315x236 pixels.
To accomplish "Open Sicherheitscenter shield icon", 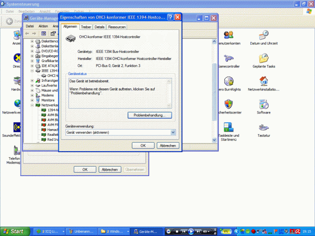I will [x=228, y=104].
